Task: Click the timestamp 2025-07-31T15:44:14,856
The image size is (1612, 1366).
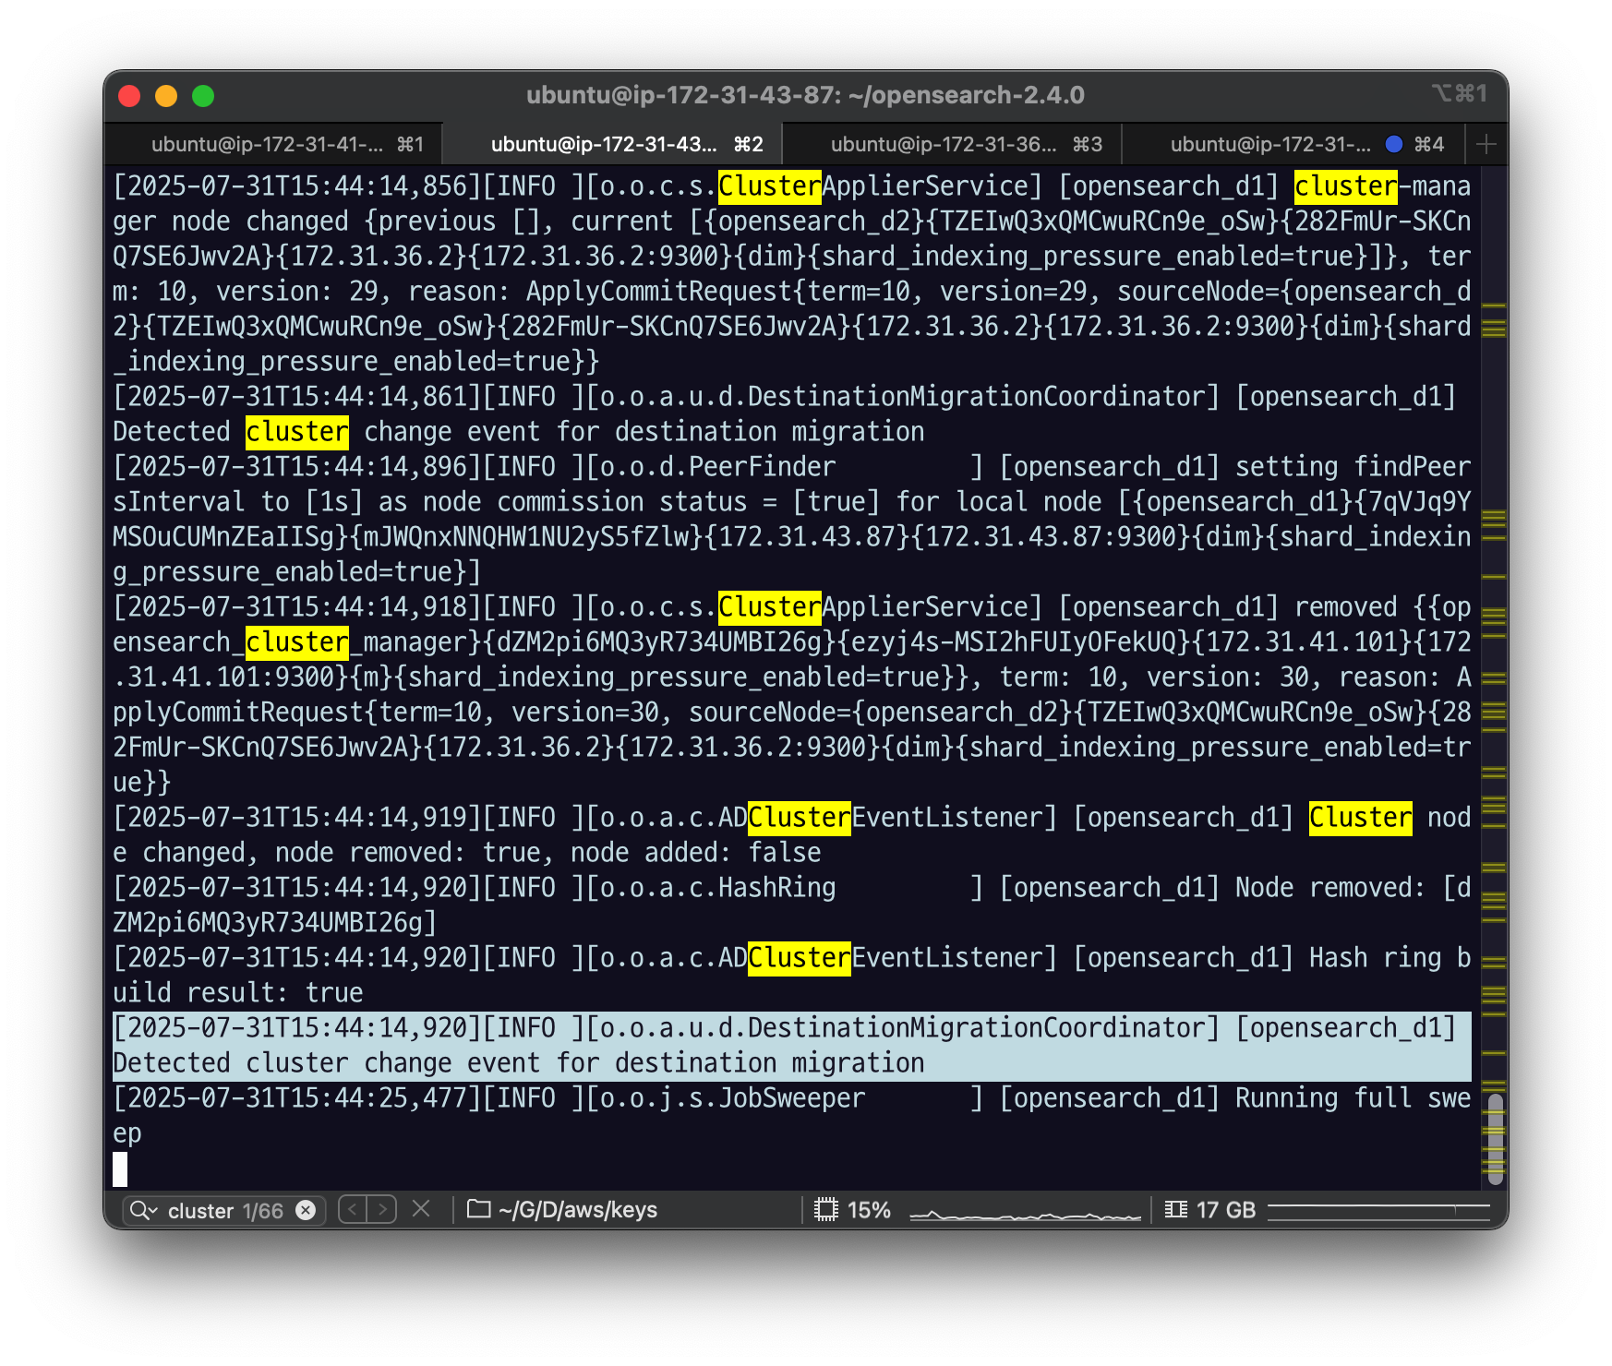Action: (x=297, y=186)
